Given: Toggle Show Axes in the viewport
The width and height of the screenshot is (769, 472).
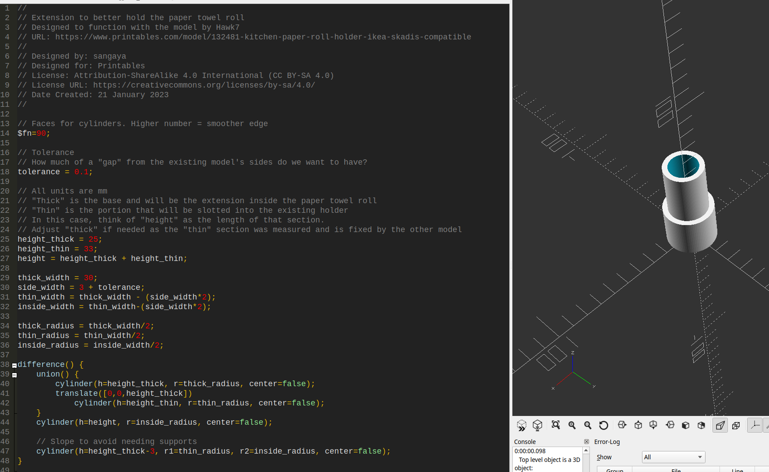Looking at the screenshot, I should tap(755, 425).
